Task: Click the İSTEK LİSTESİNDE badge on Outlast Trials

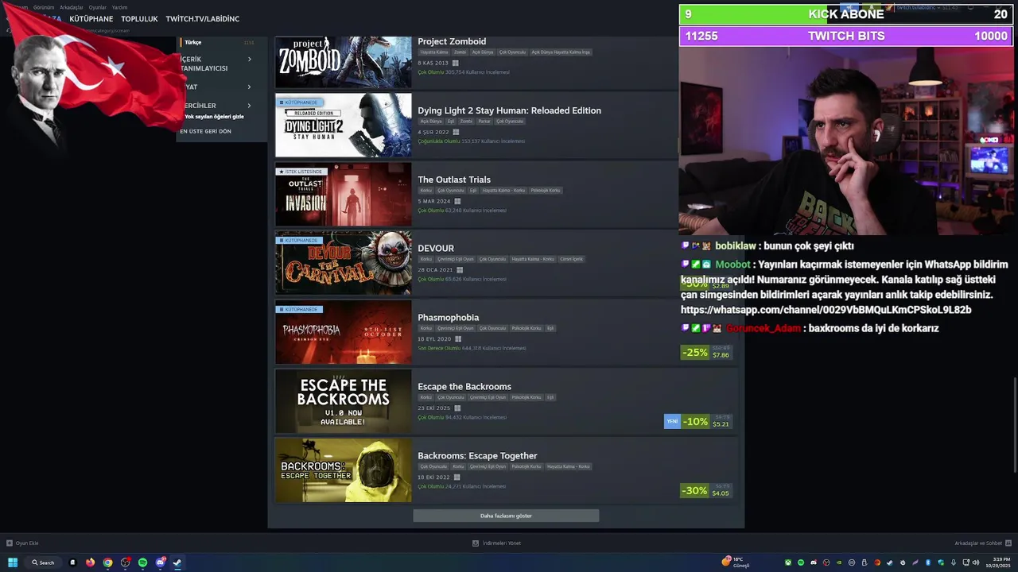Action: [301, 172]
